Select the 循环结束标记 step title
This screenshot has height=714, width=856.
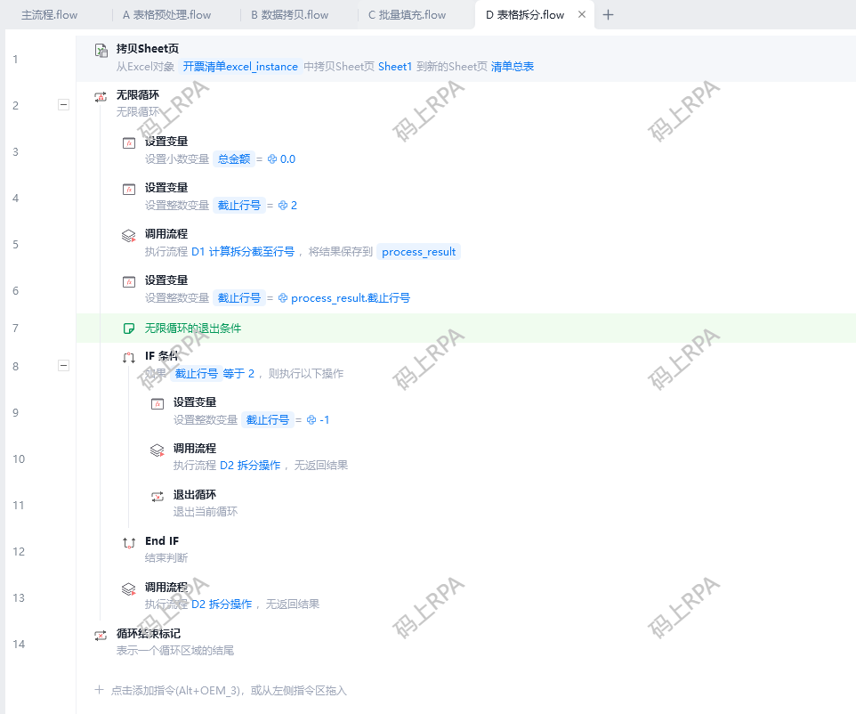click(x=149, y=634)
